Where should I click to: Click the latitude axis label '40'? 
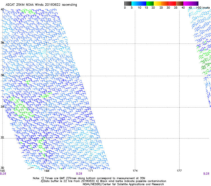(2, 9)
